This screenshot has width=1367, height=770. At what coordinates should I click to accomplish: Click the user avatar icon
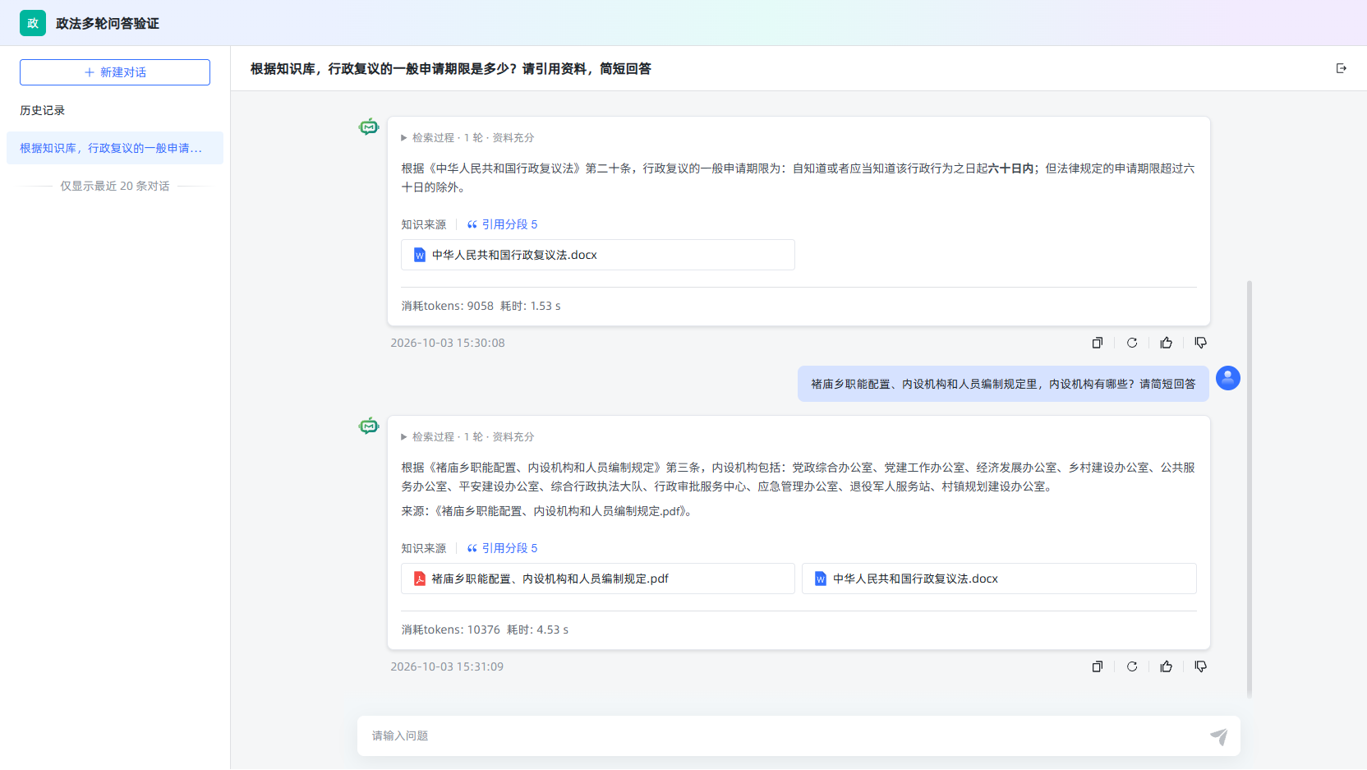pos(1228,378)
